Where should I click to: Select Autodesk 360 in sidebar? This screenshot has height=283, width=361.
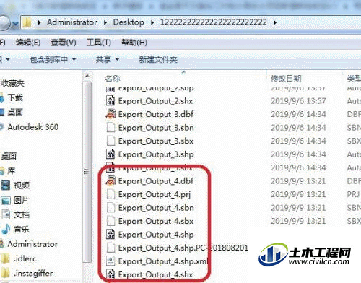click(x=33, y=127)
